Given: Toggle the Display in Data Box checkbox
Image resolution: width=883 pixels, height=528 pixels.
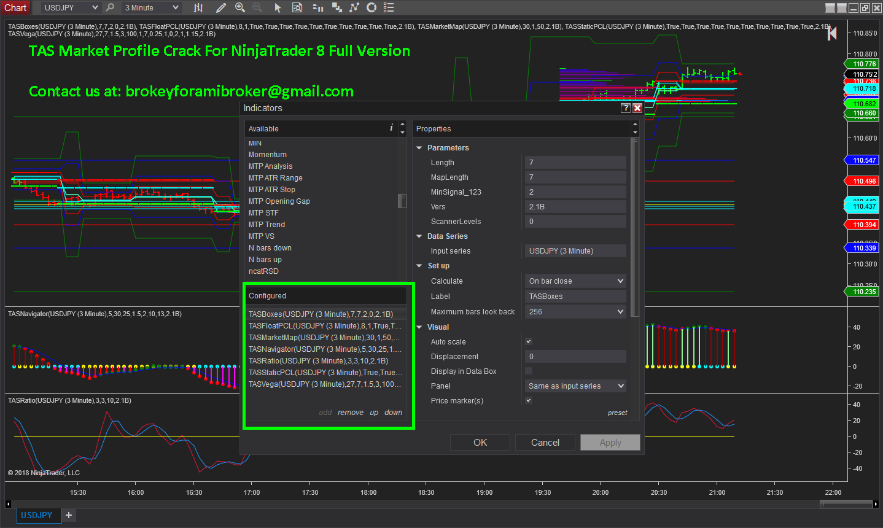Looking at the screenshot, I should (x=529, y=371).
